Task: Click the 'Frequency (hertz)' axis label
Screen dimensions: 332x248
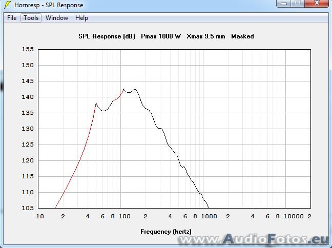Action: [x=166, y=232]
